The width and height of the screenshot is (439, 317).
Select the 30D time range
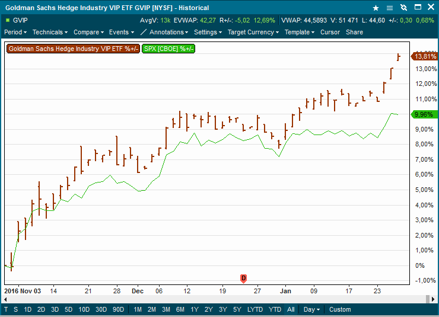[x=101, y=309]
